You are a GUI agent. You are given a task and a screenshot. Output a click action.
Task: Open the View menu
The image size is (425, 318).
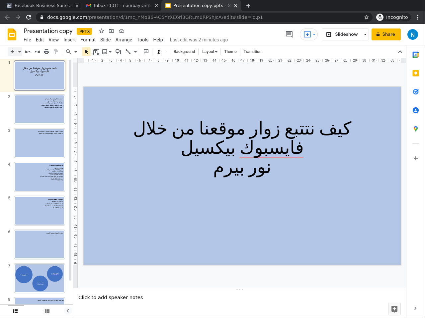53,40
